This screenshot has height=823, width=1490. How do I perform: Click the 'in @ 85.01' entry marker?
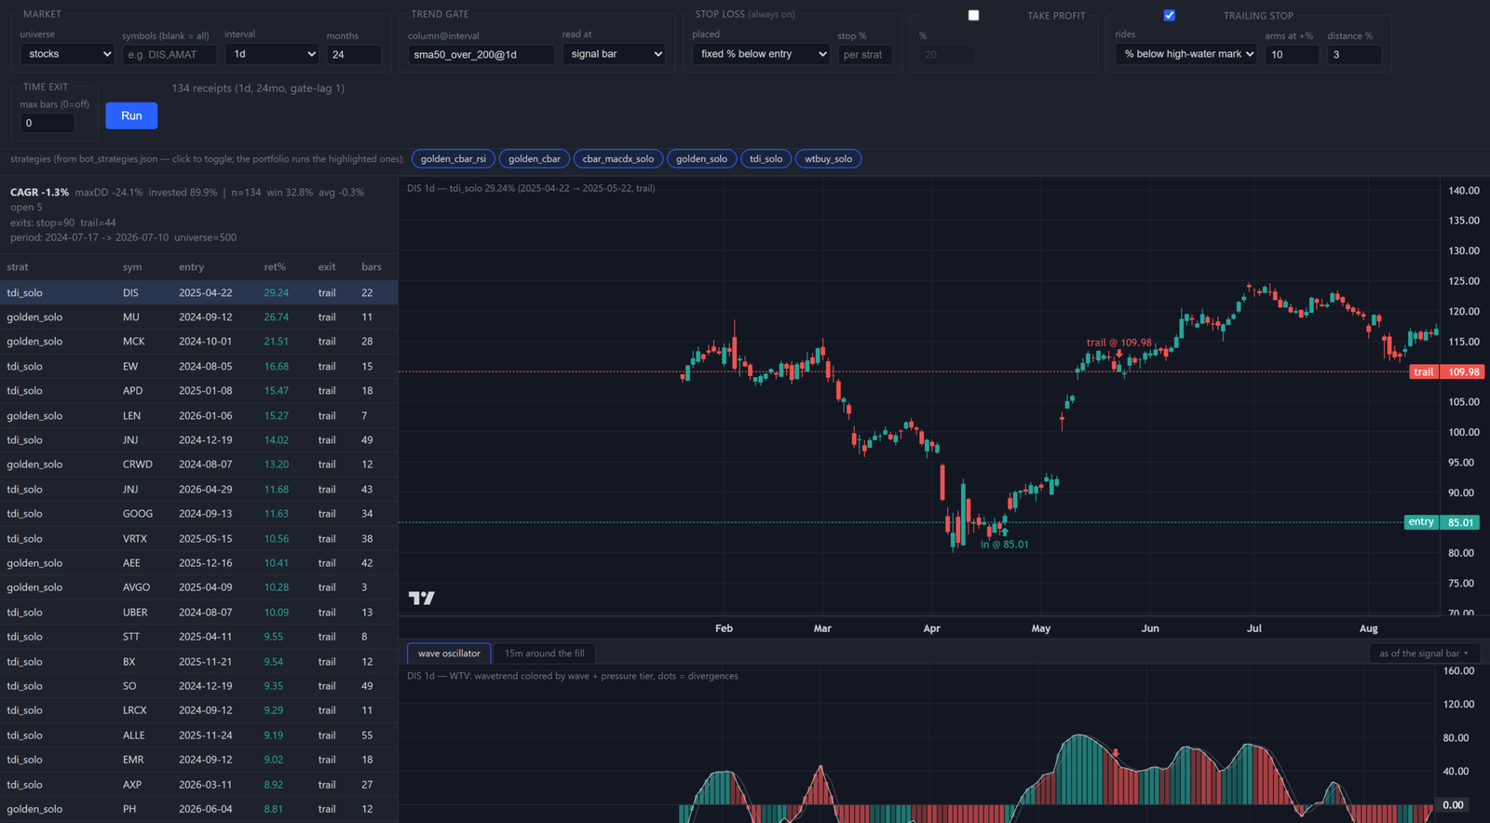point(1004,545)
